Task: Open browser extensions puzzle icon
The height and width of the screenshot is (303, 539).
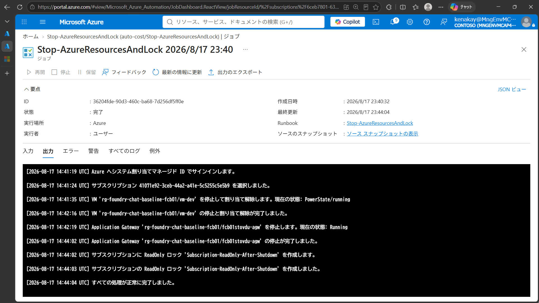Action: (x=389, y=7)
